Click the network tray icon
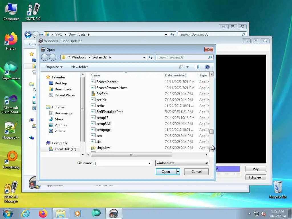 pos(256,214)
